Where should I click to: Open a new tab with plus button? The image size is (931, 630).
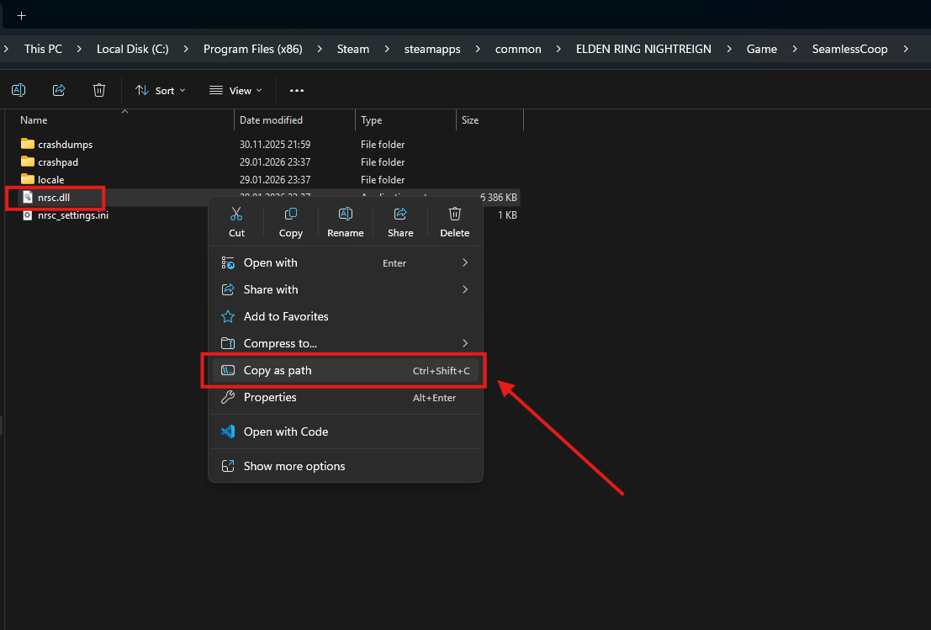click(x=21, y=15)
